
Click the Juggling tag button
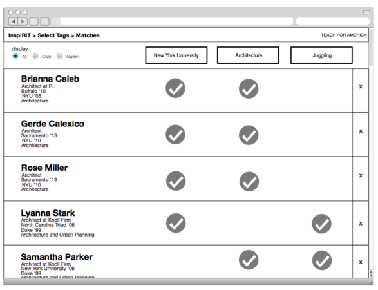tap(321, 55)
